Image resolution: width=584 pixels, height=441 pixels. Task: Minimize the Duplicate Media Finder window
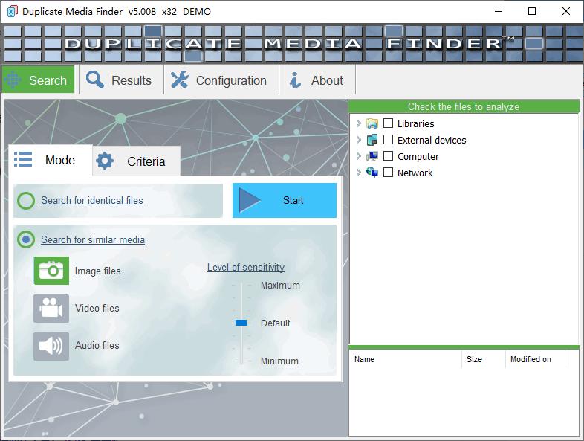point(499,12)
